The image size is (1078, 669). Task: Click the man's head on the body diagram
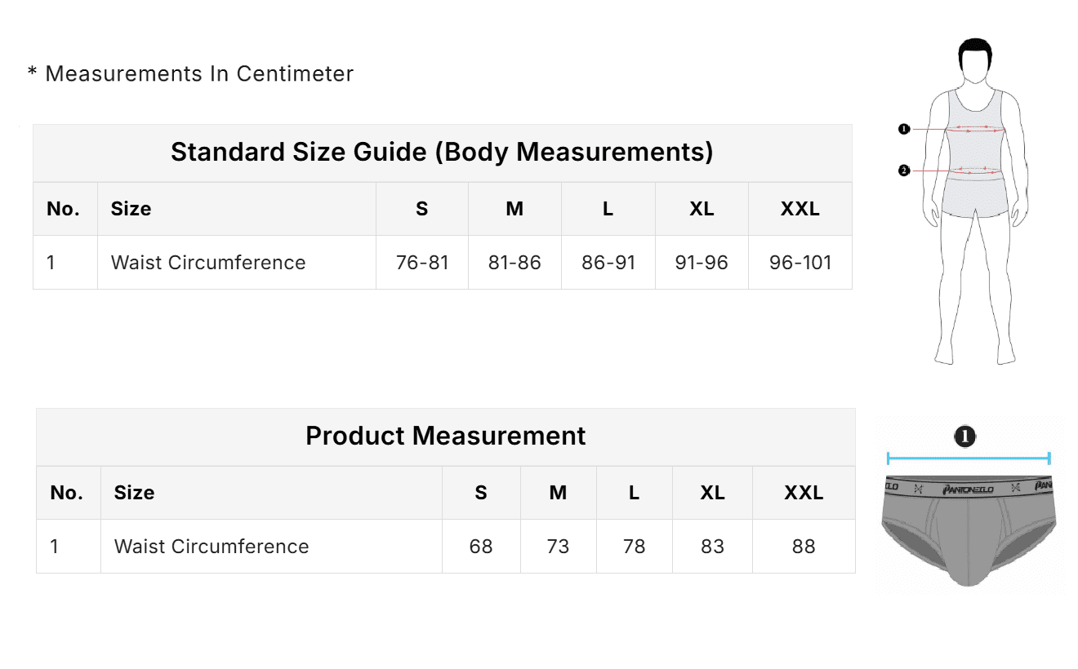tap(976, 61)
